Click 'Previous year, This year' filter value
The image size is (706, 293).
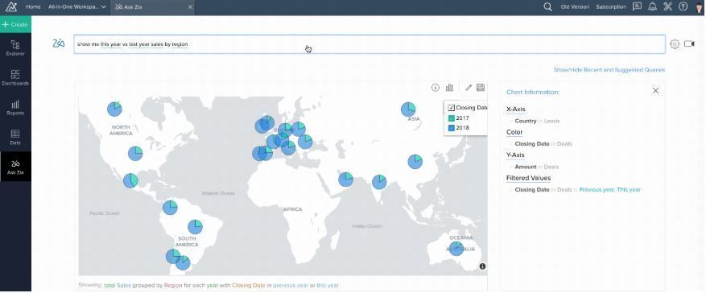tap(609, 189)
